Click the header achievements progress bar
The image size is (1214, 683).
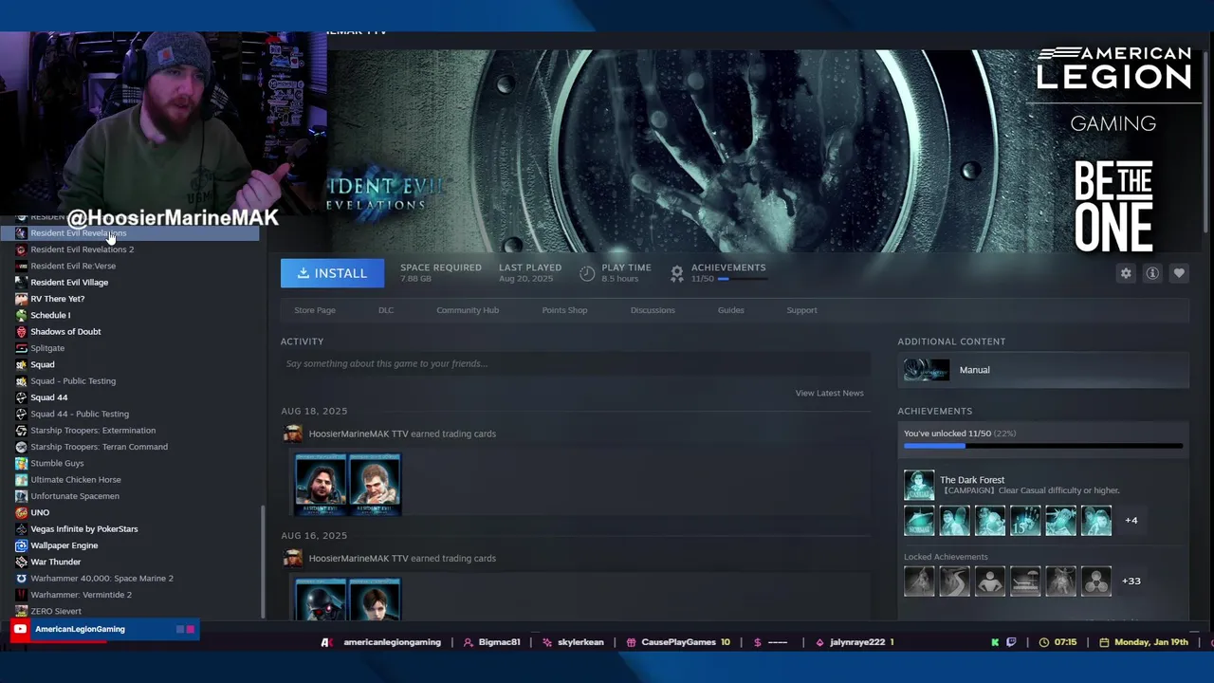(x=742, y=279)
